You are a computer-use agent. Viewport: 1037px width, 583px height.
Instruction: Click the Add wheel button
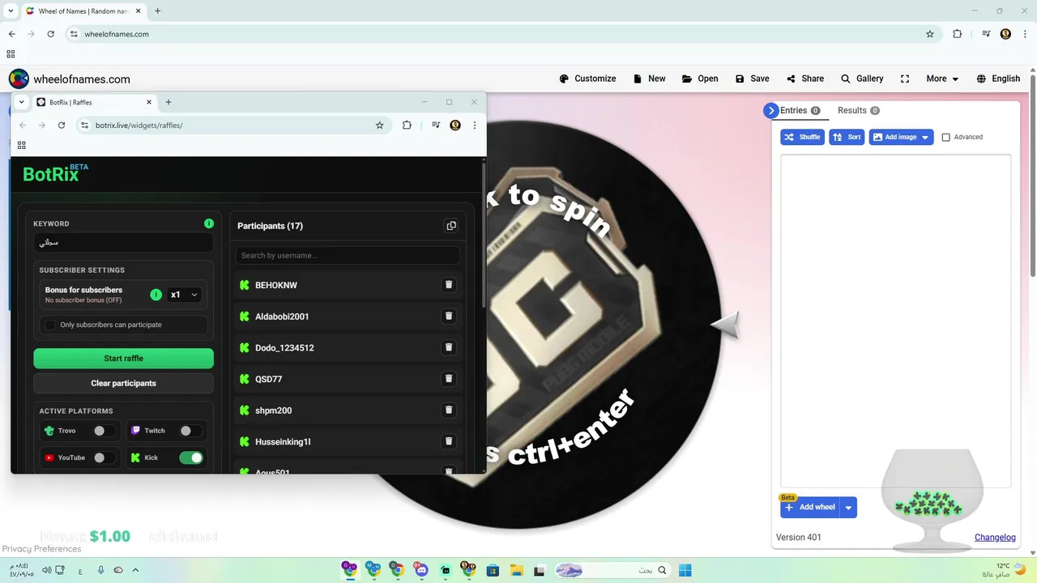[x=810, y=508]
